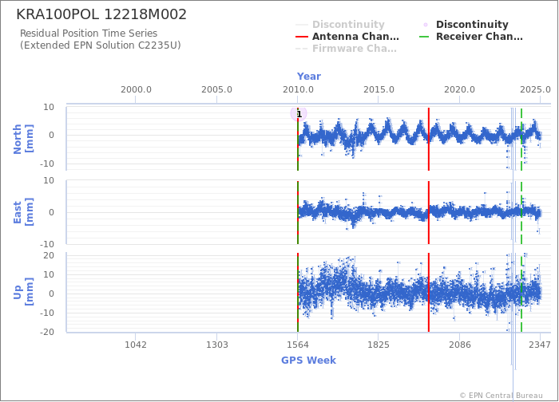Click the 2015.0 year tick label

point(379,89)
